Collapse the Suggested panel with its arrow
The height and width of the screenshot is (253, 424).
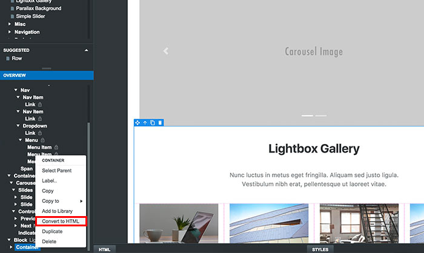86,50
